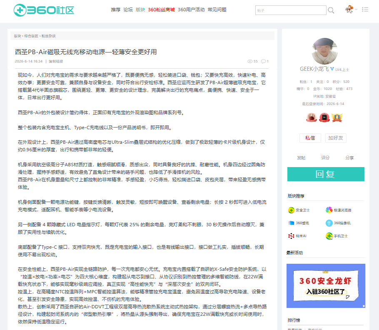Click 版块 breadcrumb link
The width and height of the screenshot is (379, 330).
coord(17,36)
